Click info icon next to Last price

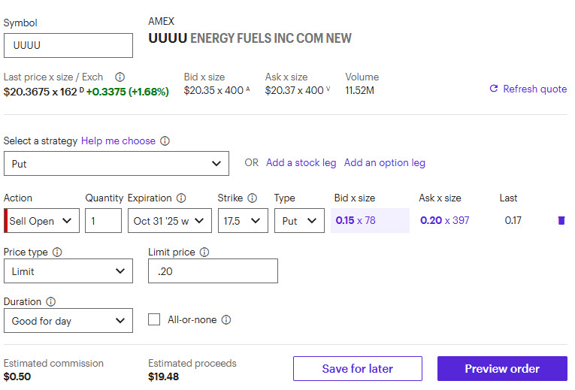tap(120, 77)
